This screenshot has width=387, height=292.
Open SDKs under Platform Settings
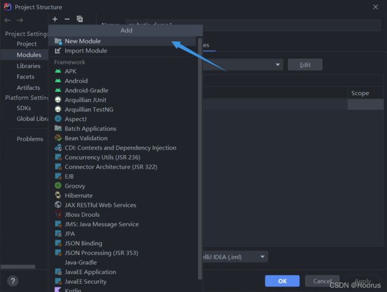(x=24, y=108)
